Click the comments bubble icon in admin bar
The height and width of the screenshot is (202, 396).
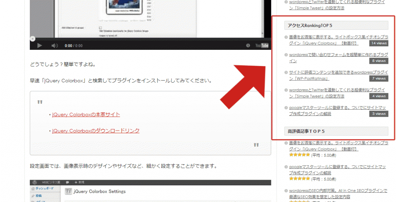tap(67, 182)
